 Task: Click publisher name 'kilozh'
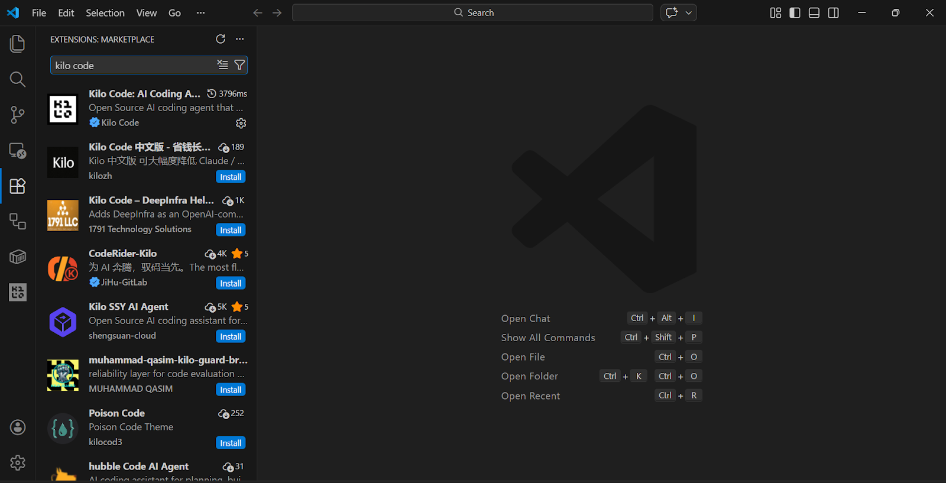[x=101, y=176]
